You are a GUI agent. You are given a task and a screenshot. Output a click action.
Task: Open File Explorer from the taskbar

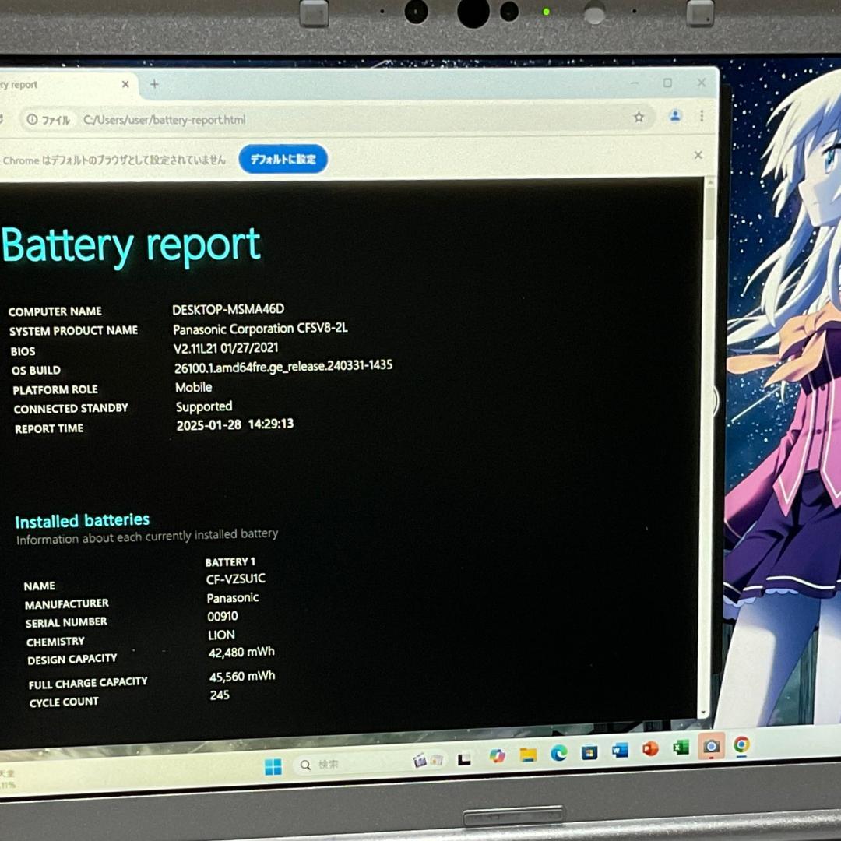tap(530, 755)
